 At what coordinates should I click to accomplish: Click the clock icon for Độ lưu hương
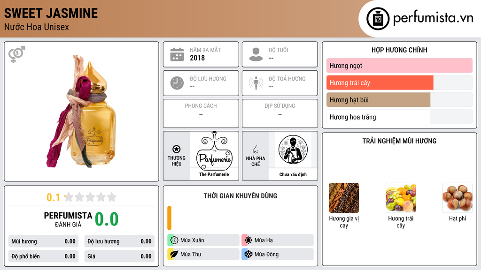pos(177,83)
